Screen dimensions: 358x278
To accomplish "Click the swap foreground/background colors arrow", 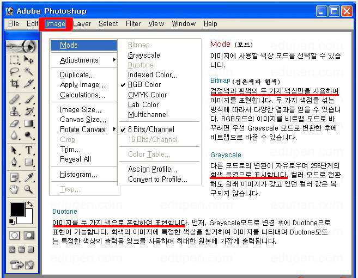I will click(x=30, y=204).
